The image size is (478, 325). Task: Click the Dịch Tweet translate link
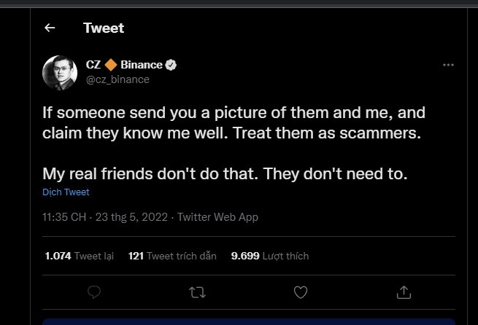(66, 192)
